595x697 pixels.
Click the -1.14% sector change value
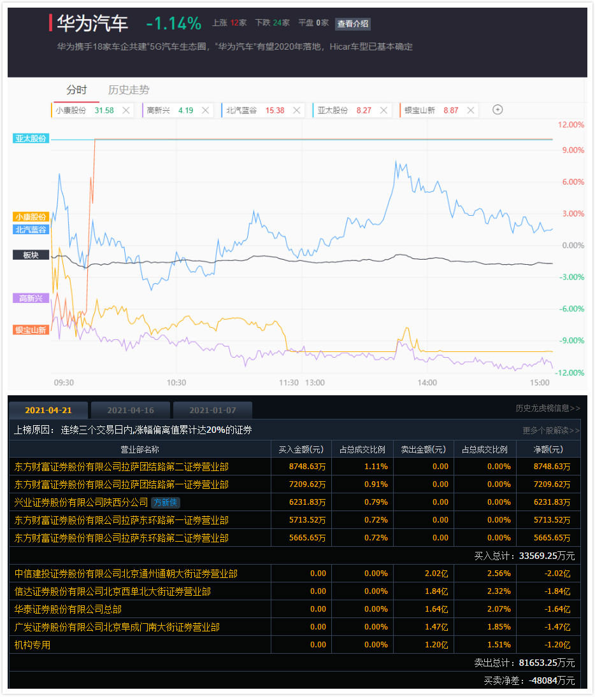(x=174, y=24)
